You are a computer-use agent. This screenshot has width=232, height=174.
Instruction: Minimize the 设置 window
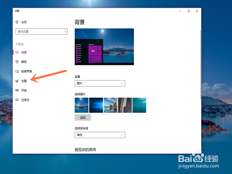coord(180,11)
